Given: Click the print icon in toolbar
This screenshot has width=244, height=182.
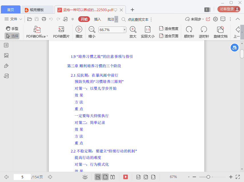Looking at the screenshot, I should [44, 19].
